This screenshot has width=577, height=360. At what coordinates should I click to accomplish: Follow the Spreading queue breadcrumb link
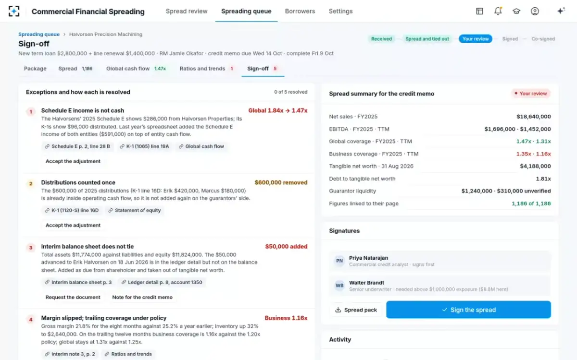[39, 35]
